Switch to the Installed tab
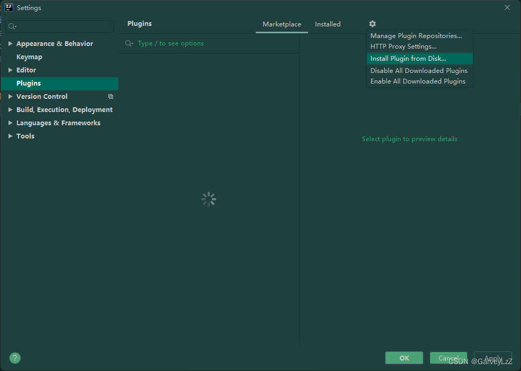The width and height of the screenshot is (521, 371). click(x=328, y=24)
